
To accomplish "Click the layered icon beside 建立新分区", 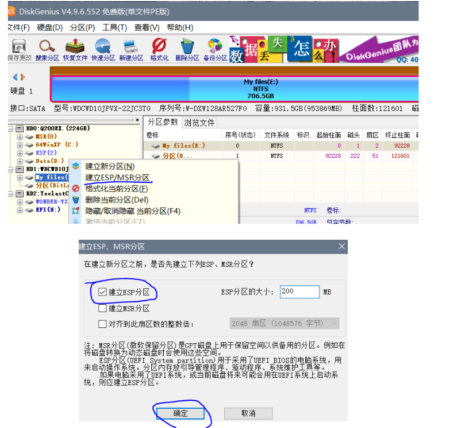I will point(75,166).
